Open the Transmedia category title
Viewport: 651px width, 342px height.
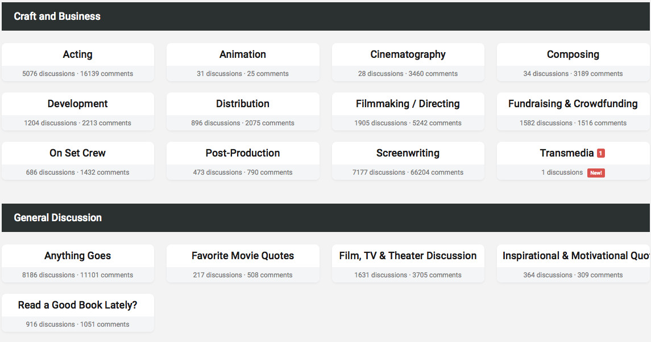tap(567, 153)
